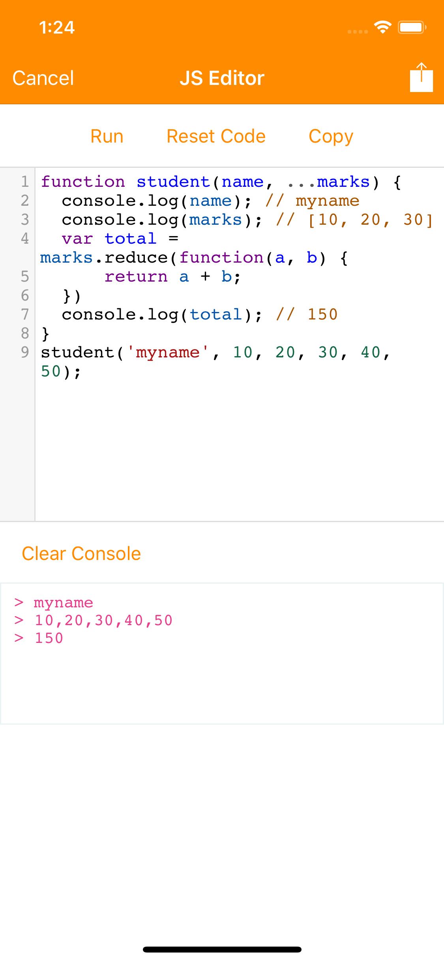Image resolution: width=444 pixels, height=962 pixels.
Task: Tap the battery status icon
Action: coord(412,27)
